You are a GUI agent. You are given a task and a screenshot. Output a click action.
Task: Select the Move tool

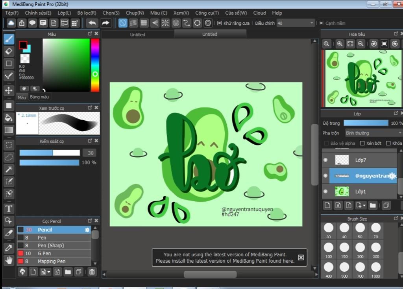[x=9, y=90]
